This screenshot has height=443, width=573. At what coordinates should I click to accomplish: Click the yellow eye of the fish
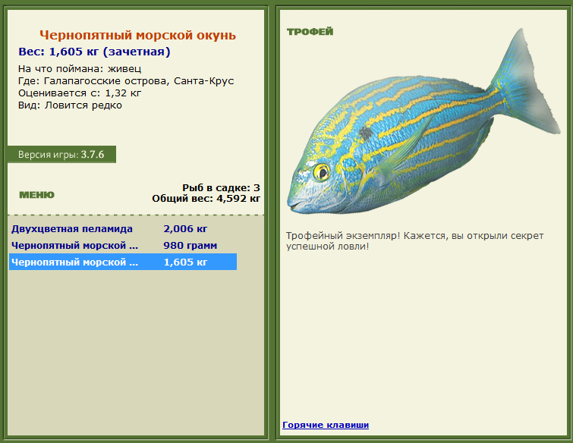tap(321, 171)
